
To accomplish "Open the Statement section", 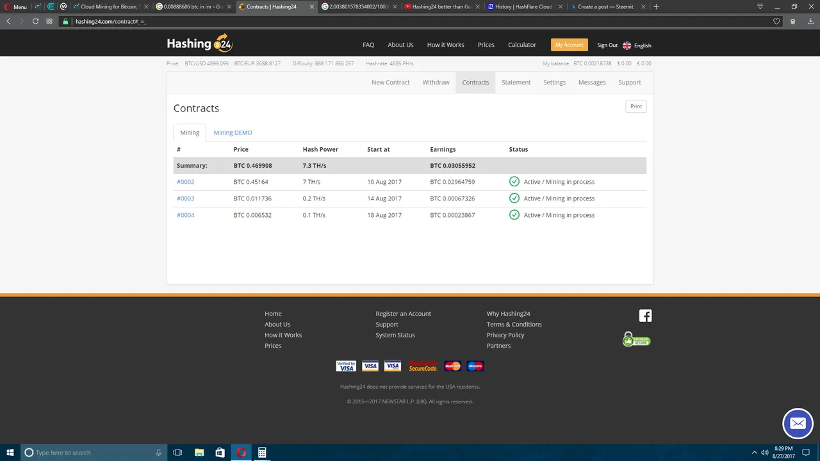I will [516, 83].
